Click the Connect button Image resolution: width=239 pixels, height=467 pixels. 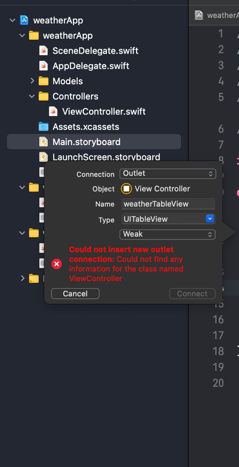coord(192,294)
